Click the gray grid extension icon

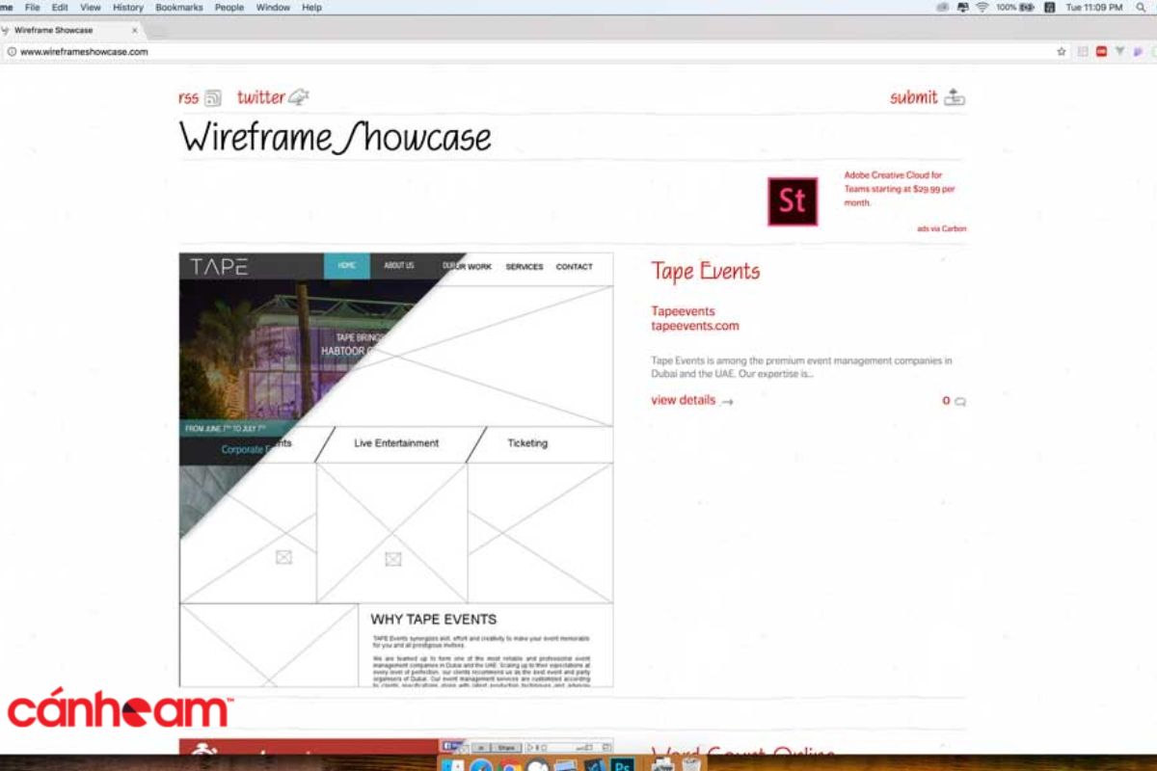coord(1083,51)
